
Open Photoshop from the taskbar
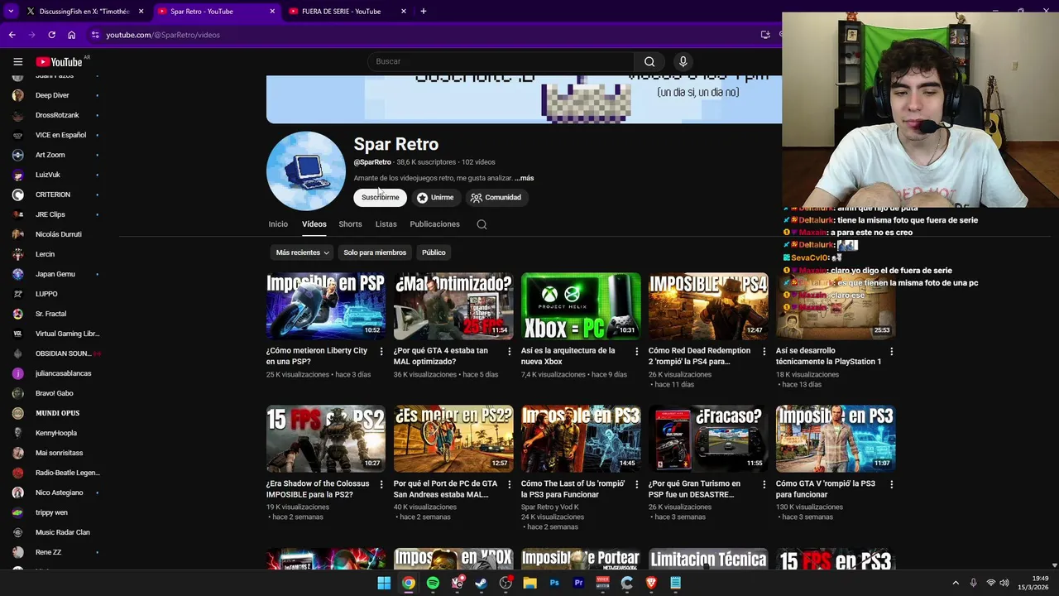[554, 583]
